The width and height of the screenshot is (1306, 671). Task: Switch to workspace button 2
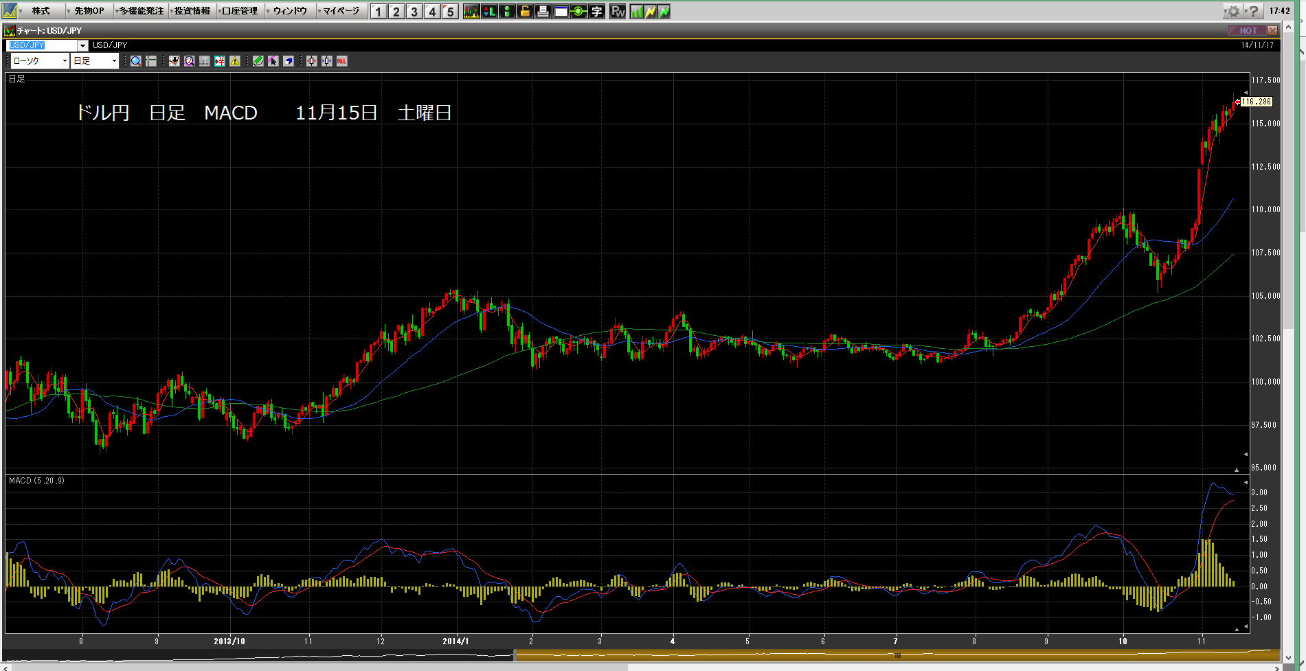click(396, 11)
